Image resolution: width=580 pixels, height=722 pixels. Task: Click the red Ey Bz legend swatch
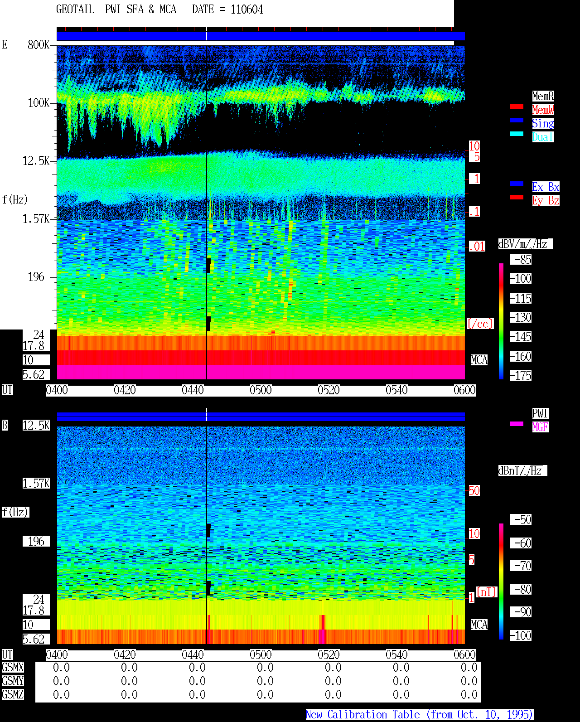pyautogui.click(x=517, y=197)
